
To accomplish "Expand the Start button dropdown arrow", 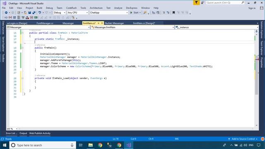I will (x=140, y=13).
